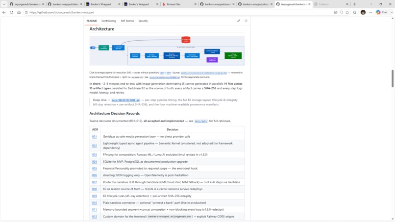Close the Codecov tab
Image resolution: width=395 pixels, height=222 pixels.
347,4
